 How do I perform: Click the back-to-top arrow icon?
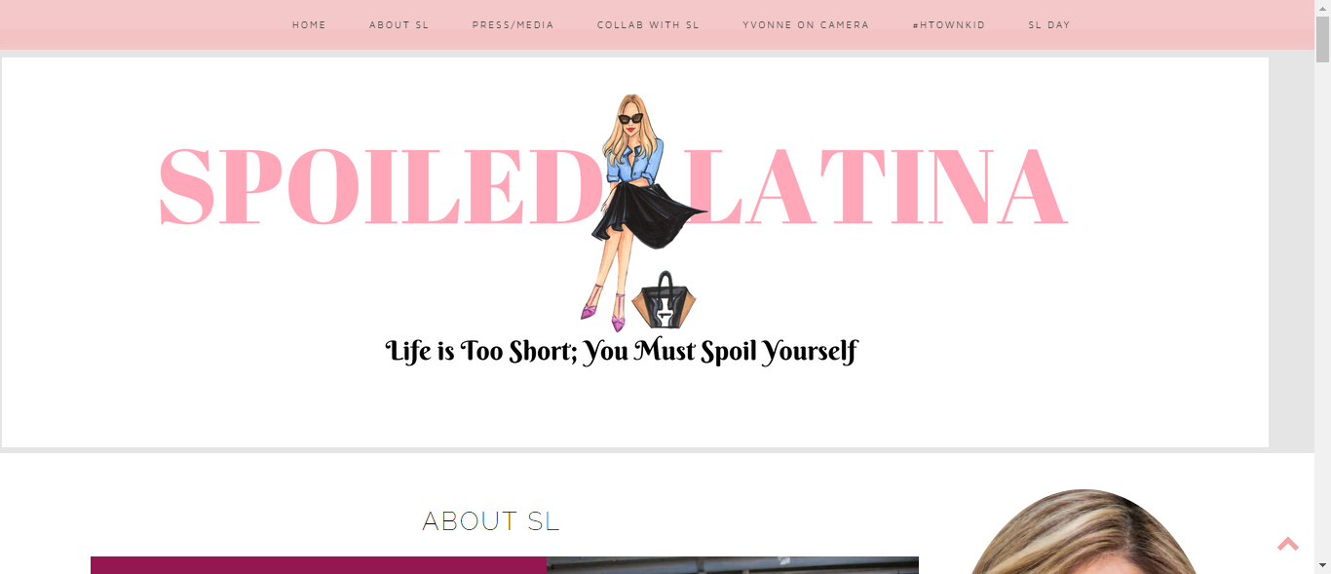[1288, 544]
